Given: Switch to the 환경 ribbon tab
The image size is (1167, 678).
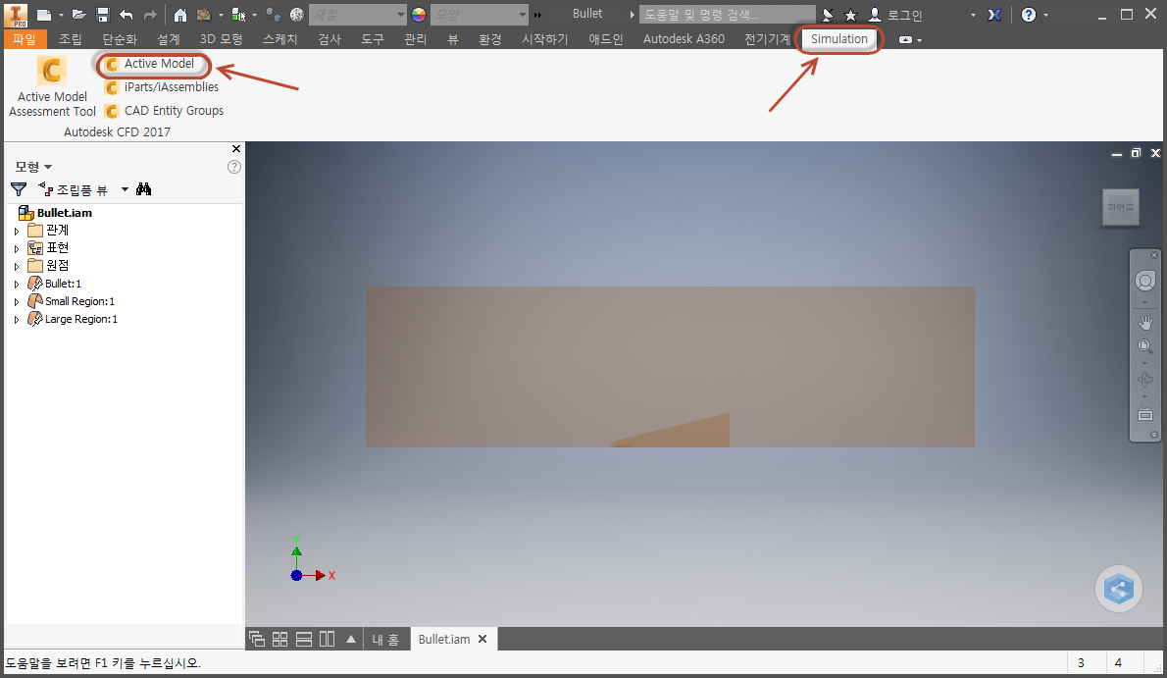Looking at the screenshot, I should point(489,38).
